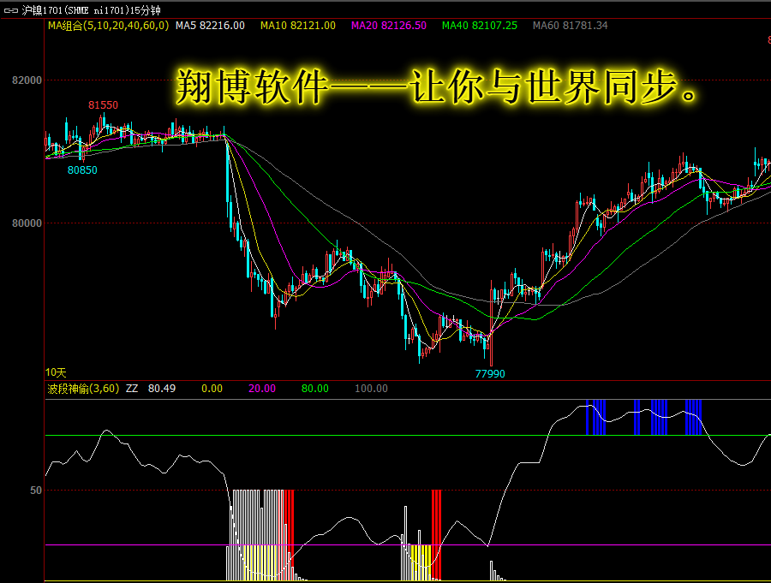Select the green 80.00 indicator value
Viewport: 771px width, 583px height.
coord(314,389)
